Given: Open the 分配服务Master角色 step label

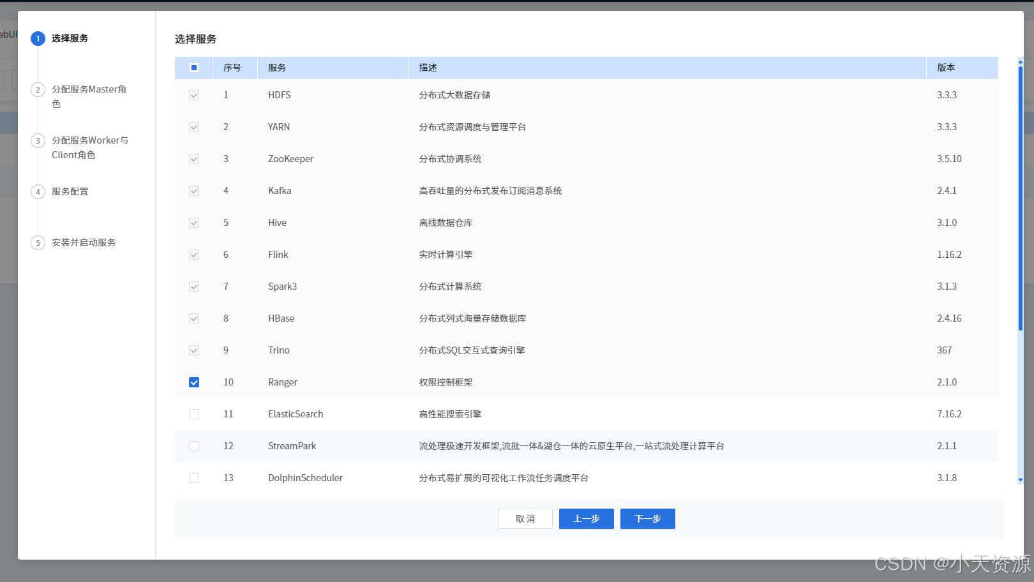Looking at the screenshot, I should pyautogui.click(x=89, y=96).
